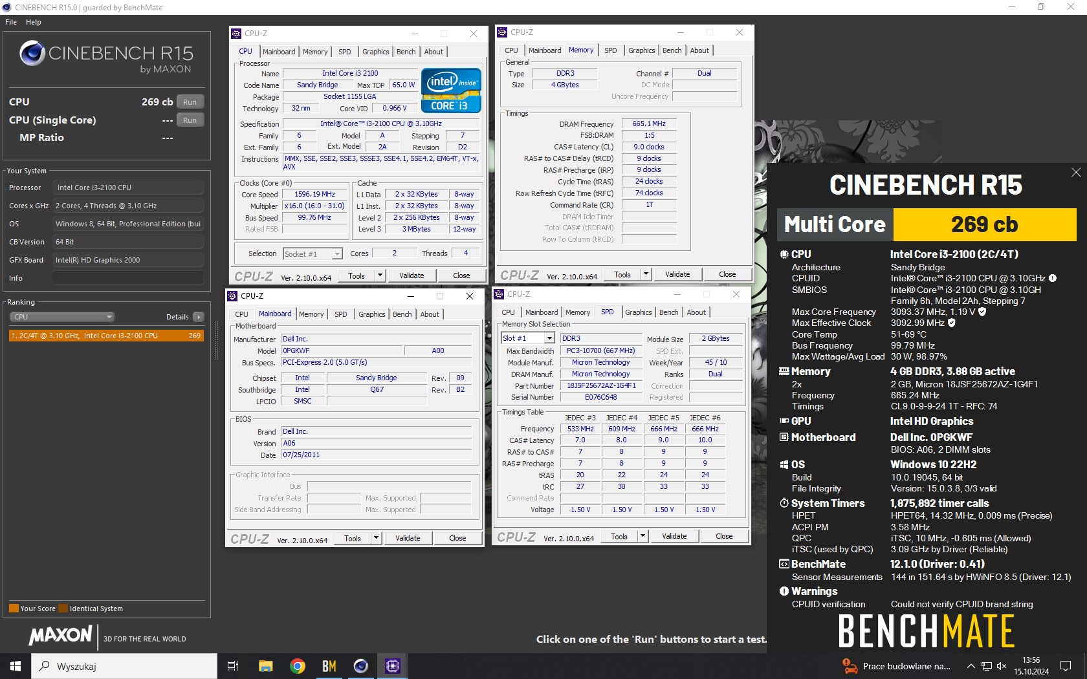Screen dimensions: 1087x679
Task: Run the CPU Single Core benchmark
Action: 190,120
